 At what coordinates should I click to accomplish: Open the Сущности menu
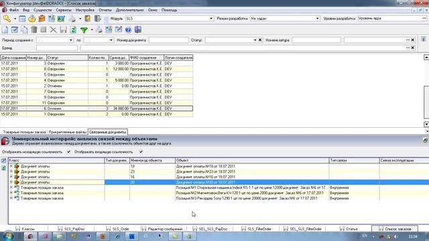[x=43, y=10]
